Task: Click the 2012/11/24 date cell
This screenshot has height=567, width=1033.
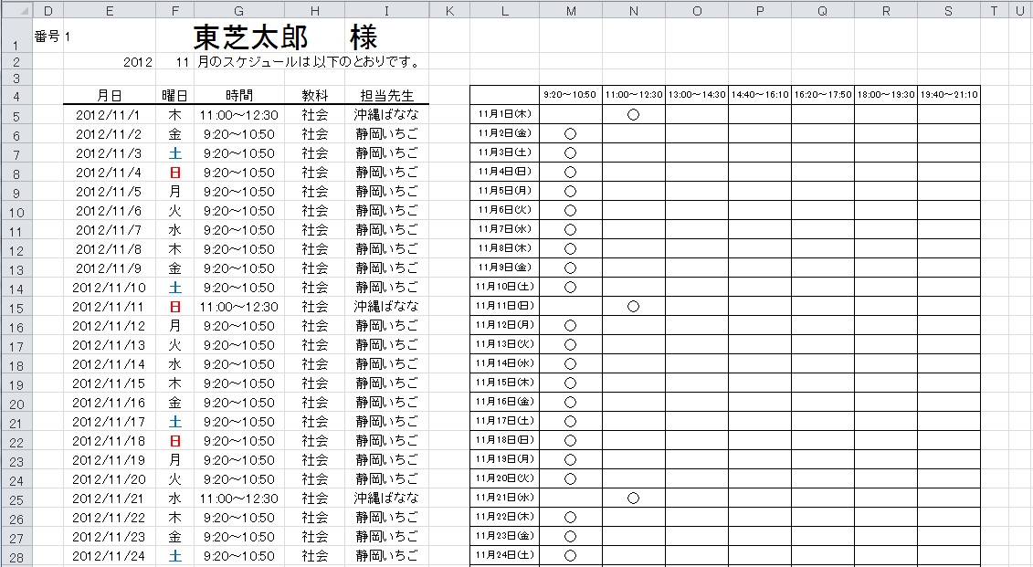Action: pyautogui.click(x=110, y=556)
